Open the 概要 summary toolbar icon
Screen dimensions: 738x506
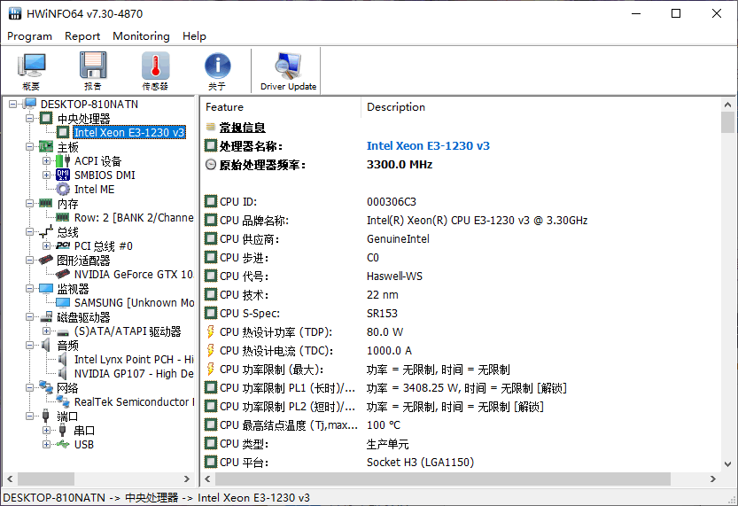point(32,71)
